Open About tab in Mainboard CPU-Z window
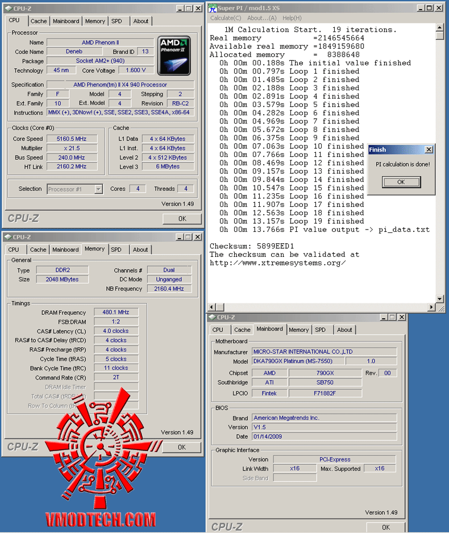 coord(344,330)
